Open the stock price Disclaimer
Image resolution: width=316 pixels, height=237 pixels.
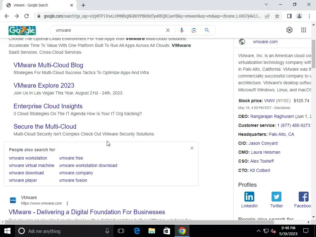[x=282, y=108]
